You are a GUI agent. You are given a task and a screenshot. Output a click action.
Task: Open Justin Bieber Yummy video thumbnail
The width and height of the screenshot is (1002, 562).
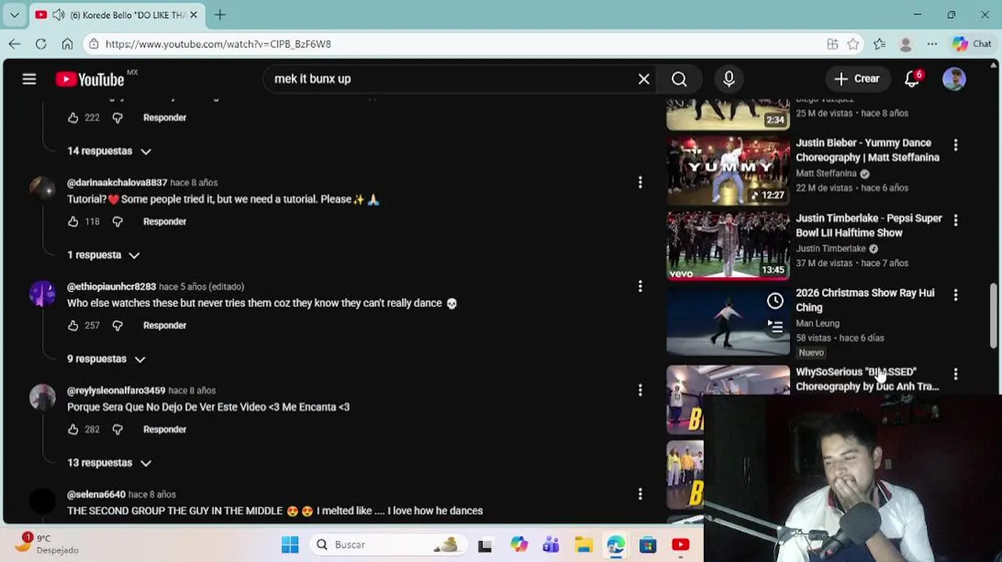(728, 170)
